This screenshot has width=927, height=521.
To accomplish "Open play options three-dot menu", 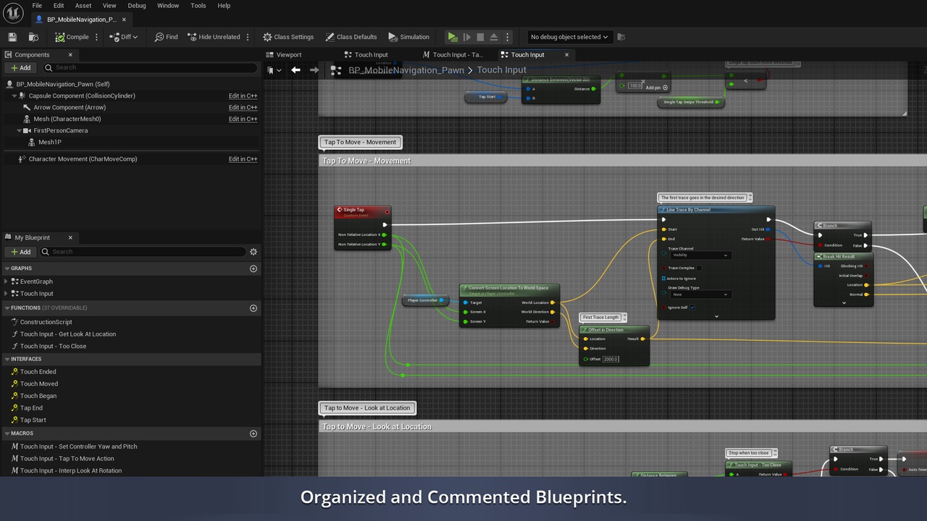I will [507, 37].
